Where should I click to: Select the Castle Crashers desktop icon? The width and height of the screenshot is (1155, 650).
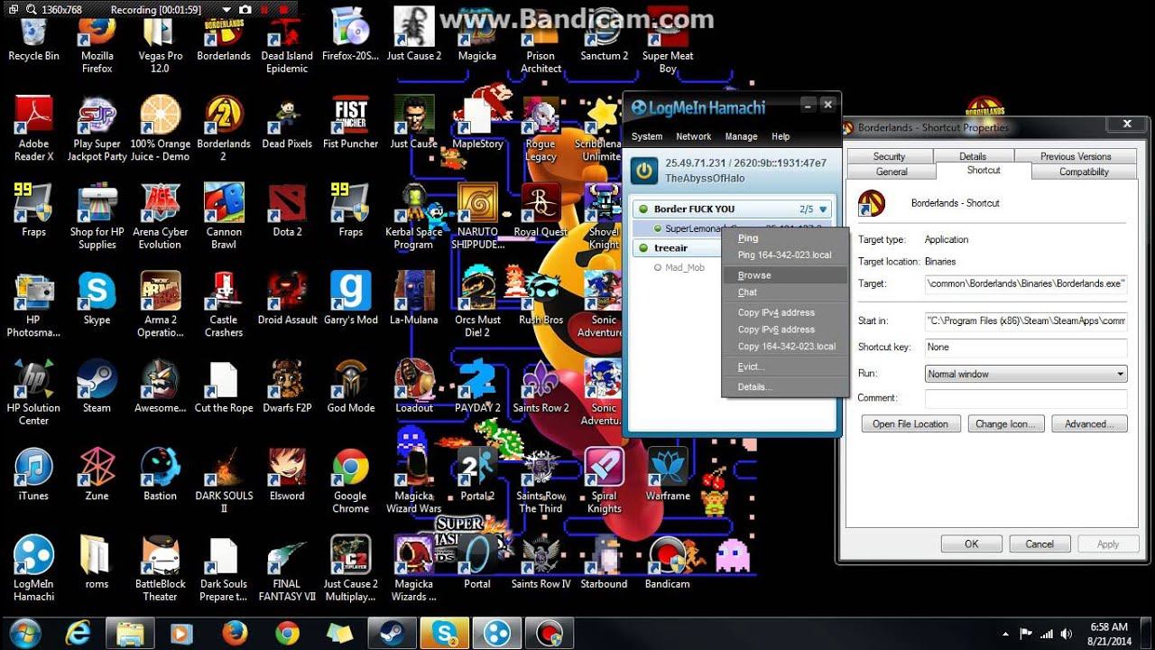[x=223, y=303]
